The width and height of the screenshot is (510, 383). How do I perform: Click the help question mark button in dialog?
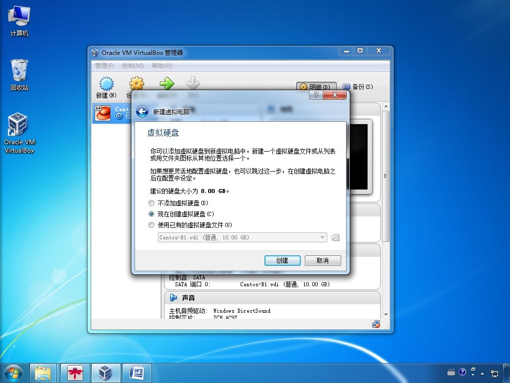tap(316, 95)
